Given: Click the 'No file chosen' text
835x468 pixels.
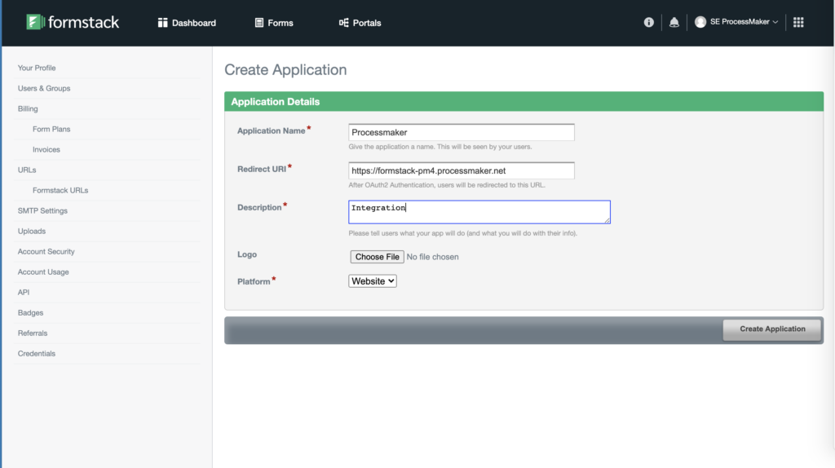Looking at the screenshot, I should coord(432,257).
